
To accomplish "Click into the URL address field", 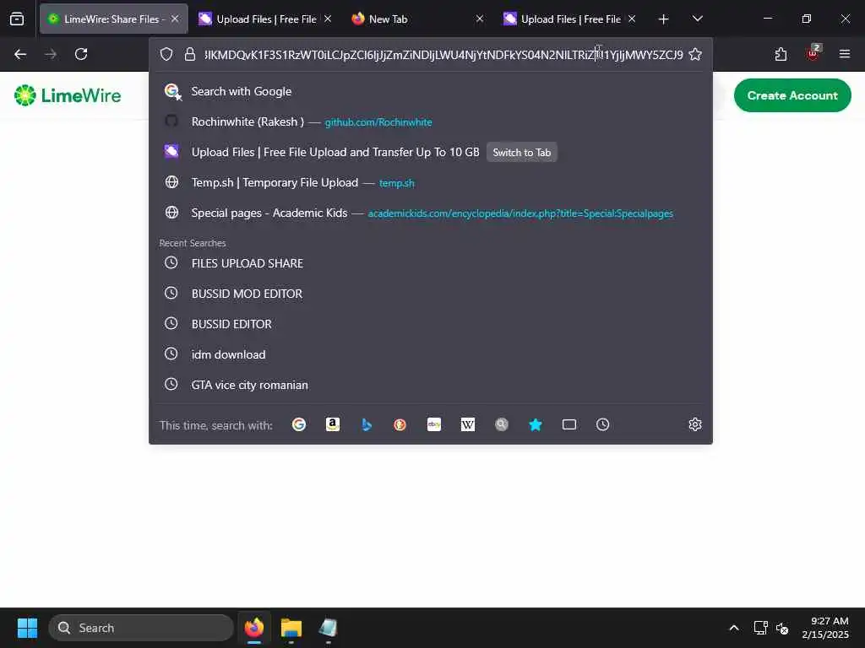I will pyautogui.click(x=443, y=55).
